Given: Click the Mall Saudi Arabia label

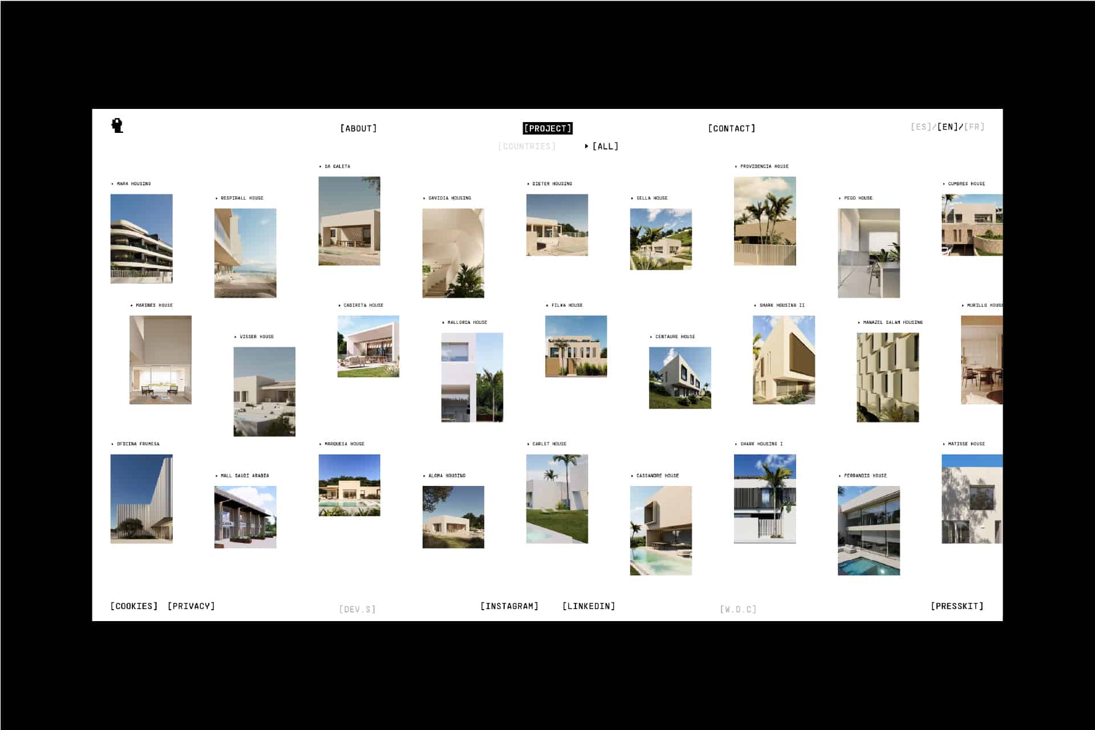Looking at the screenshot, I should tap(245, 476).
